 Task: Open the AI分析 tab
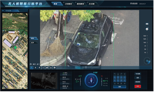92,4
